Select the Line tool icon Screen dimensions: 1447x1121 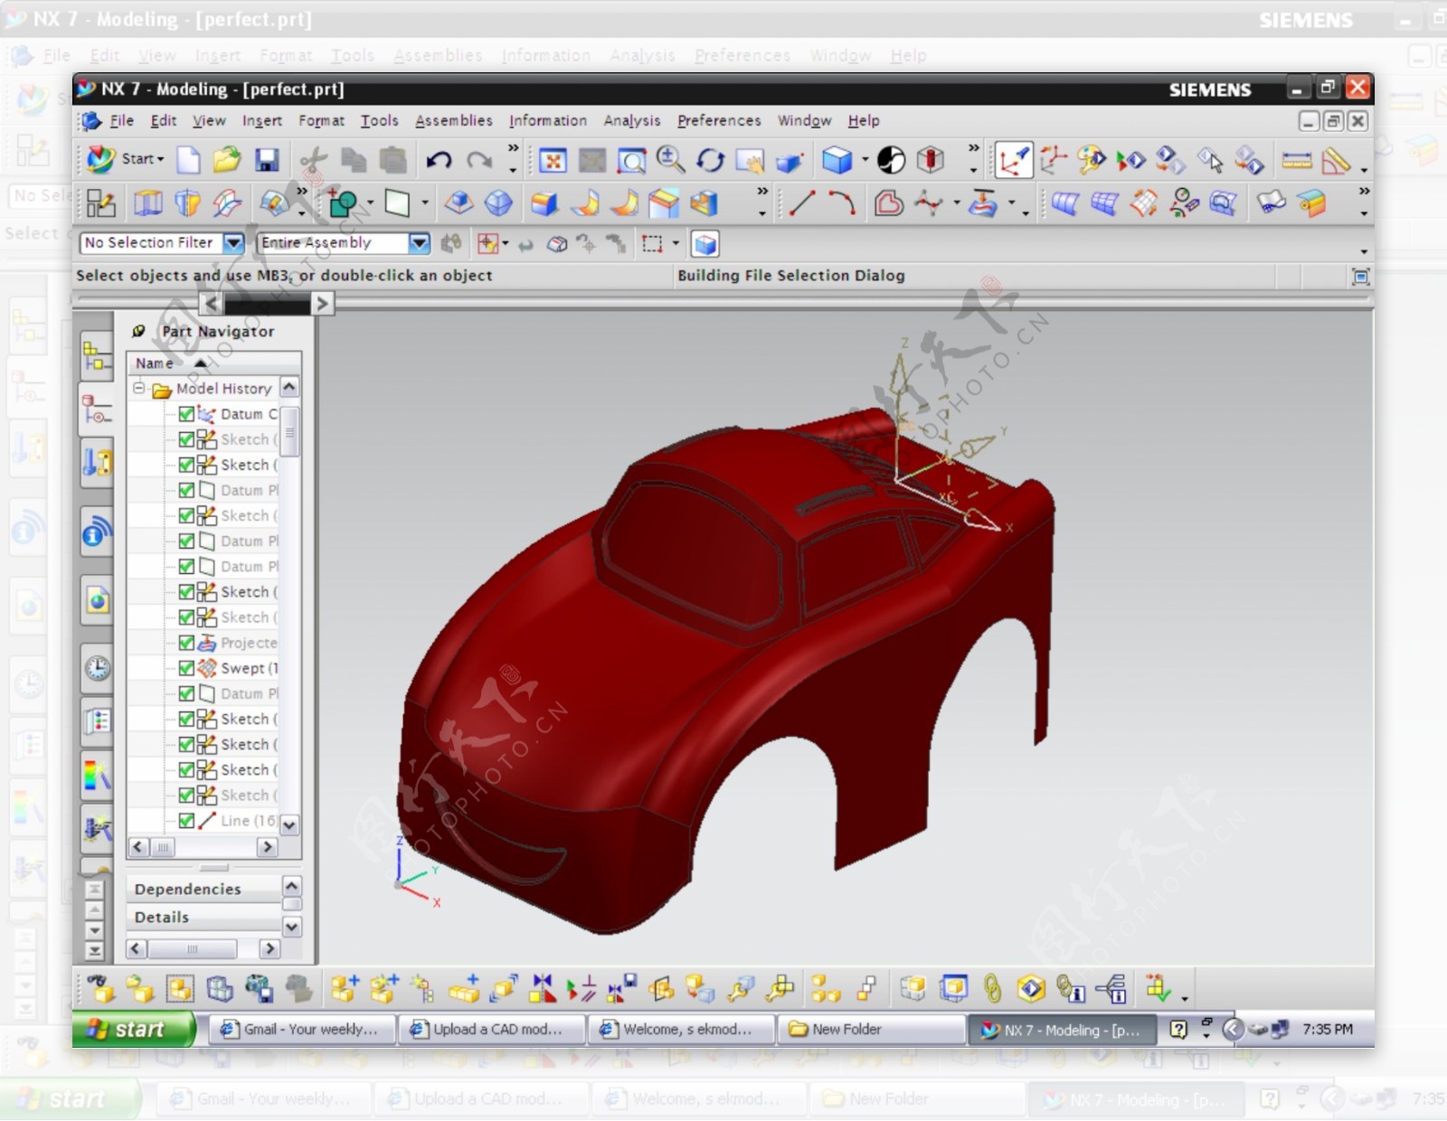[x=801, y=203]
